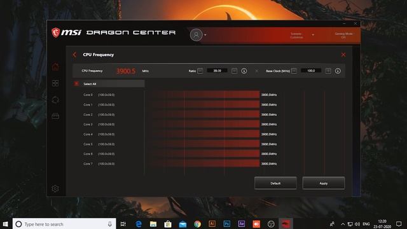Open the taskbar clock and date
This screenshot has width=407, height=229.
382,224
